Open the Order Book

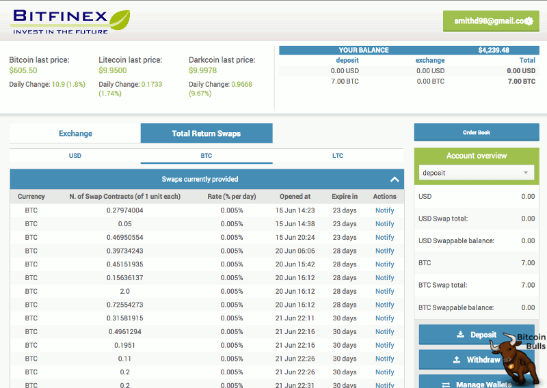click(477, 132)
